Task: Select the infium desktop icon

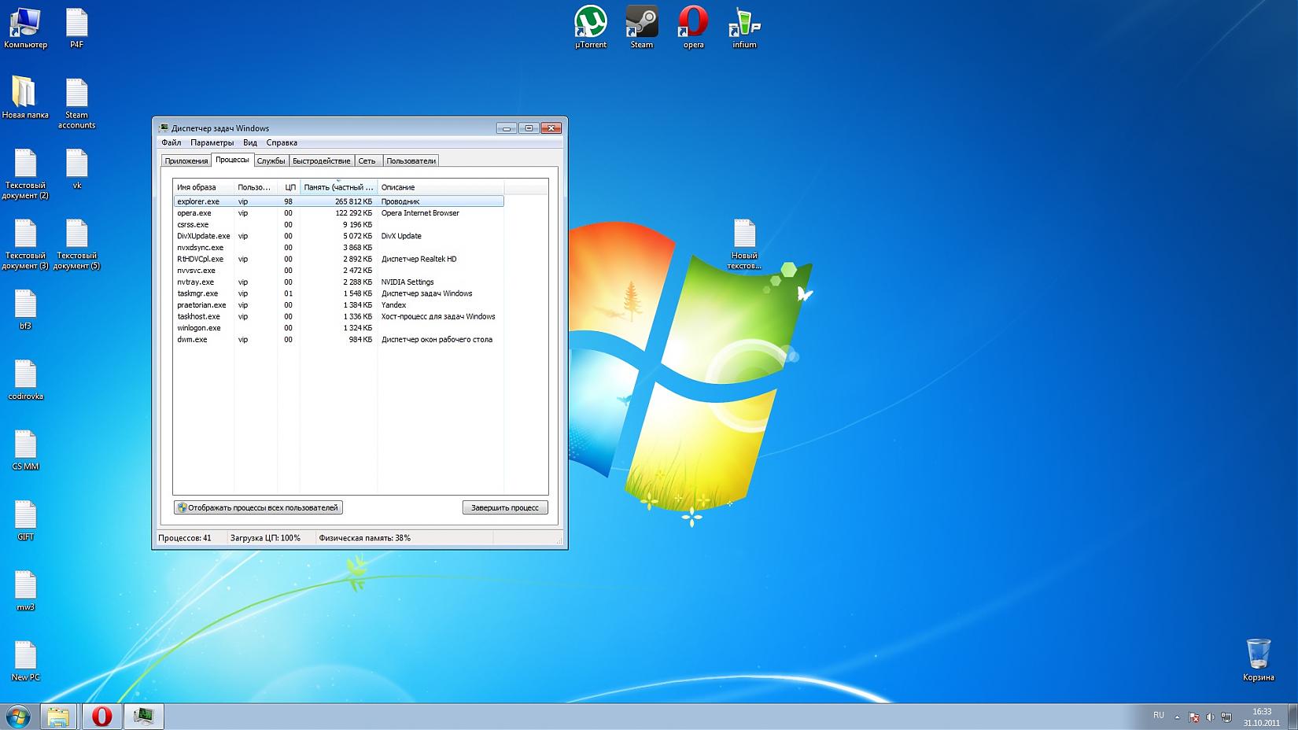Action: tap(744, 24)
